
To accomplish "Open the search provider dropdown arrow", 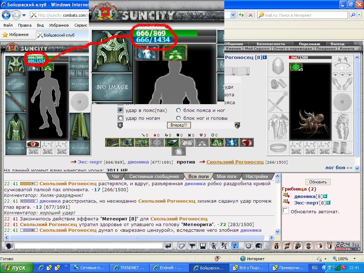I will click(359, 15).
